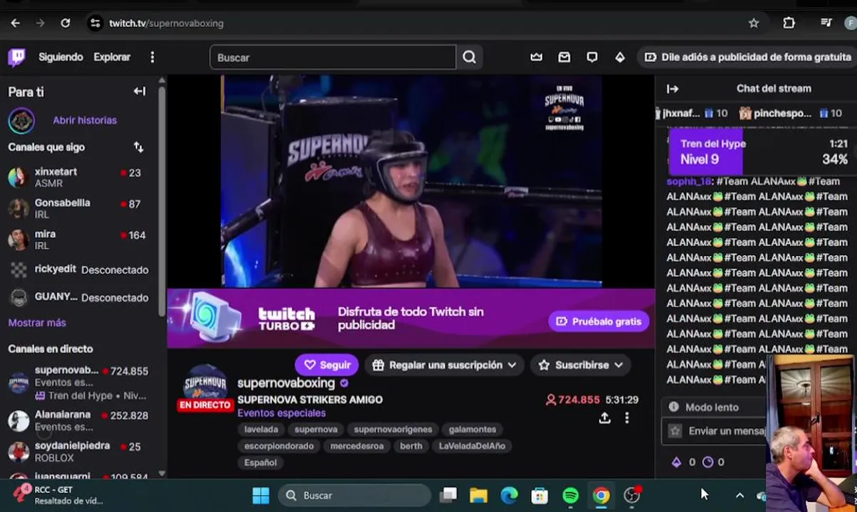Collapse the chat panel with arrow icon
The image size is (857, 512).
(673, 89)
